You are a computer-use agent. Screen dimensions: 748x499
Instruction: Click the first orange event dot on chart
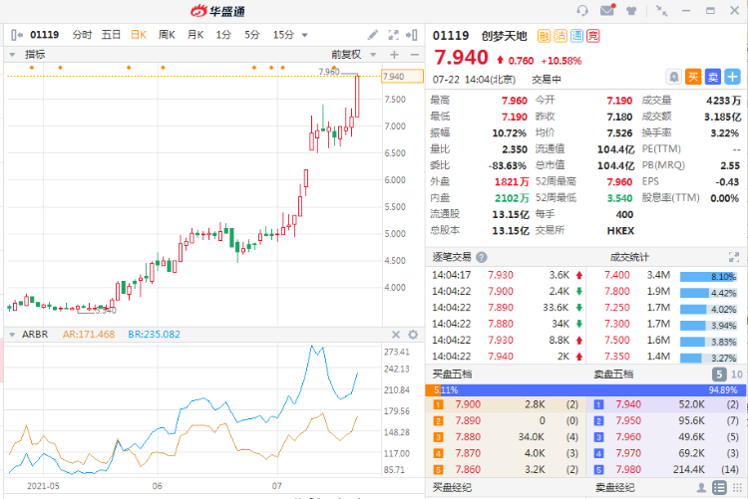pos(32,68)
